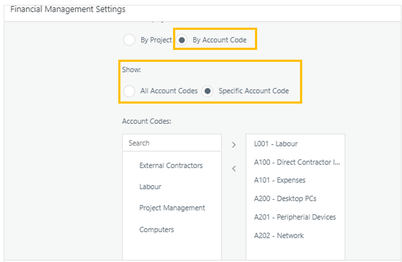Select A201 - Peripheral Devices item
Image resolution: width=402 pixels, height=262 pixels.
(x=295, y=217)
